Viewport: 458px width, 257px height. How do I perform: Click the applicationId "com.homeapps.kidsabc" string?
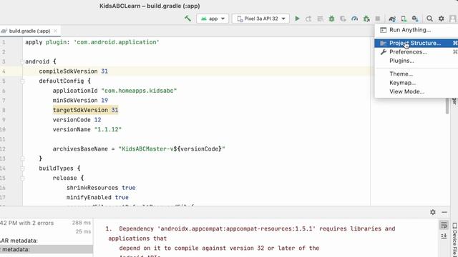pos(139,91)
